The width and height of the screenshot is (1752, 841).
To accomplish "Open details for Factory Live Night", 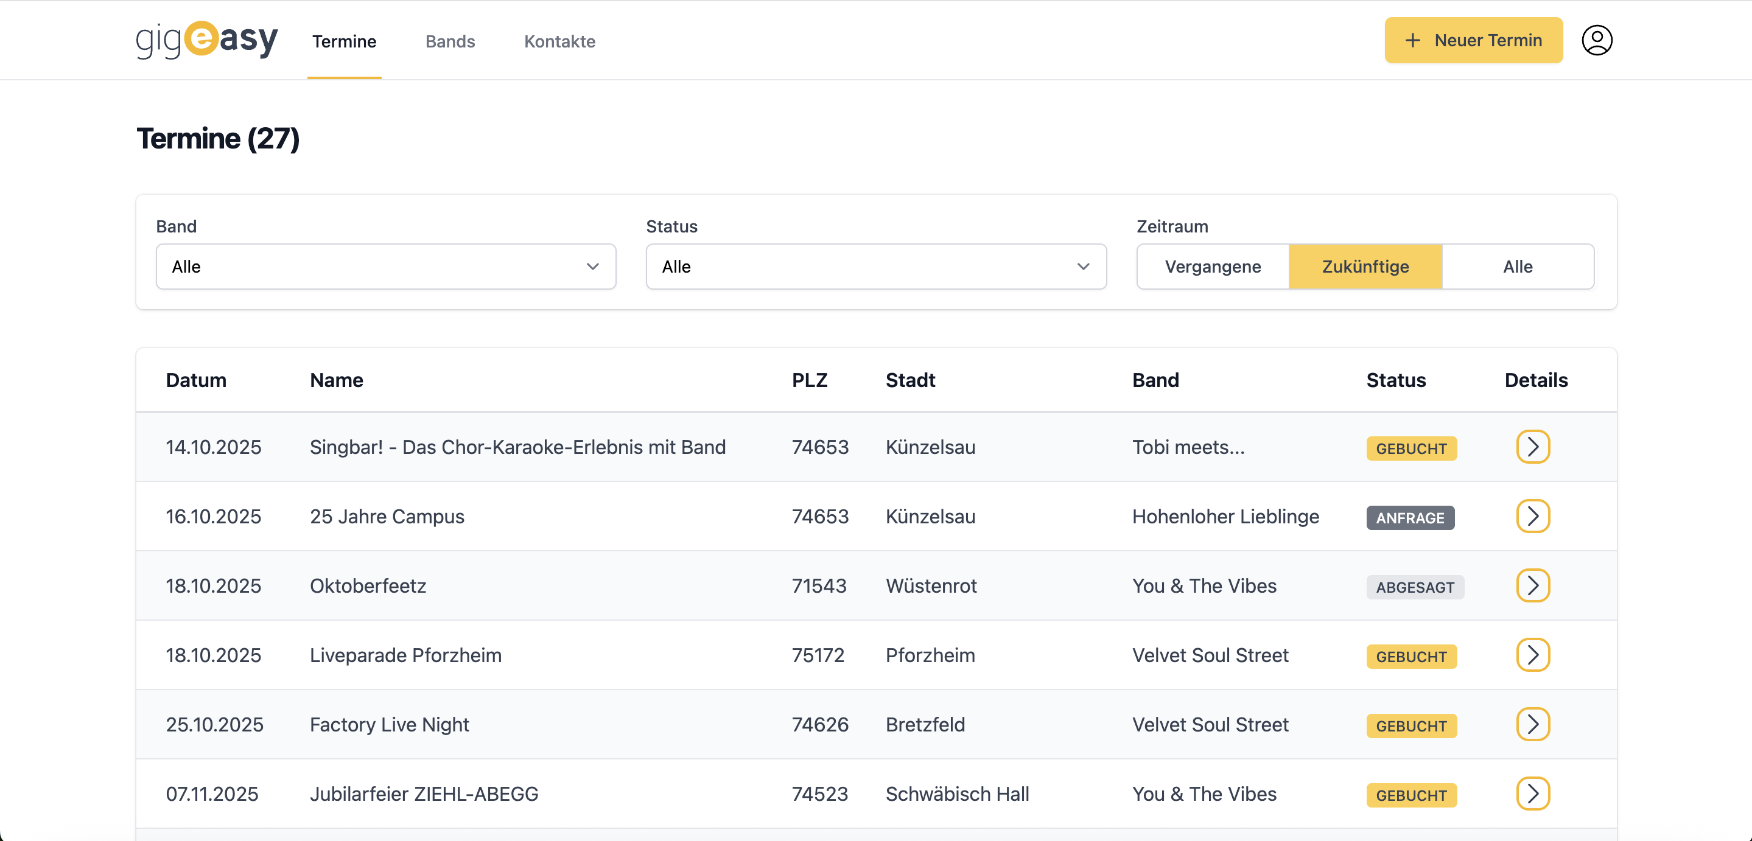I will click(x=1533, y=725).
